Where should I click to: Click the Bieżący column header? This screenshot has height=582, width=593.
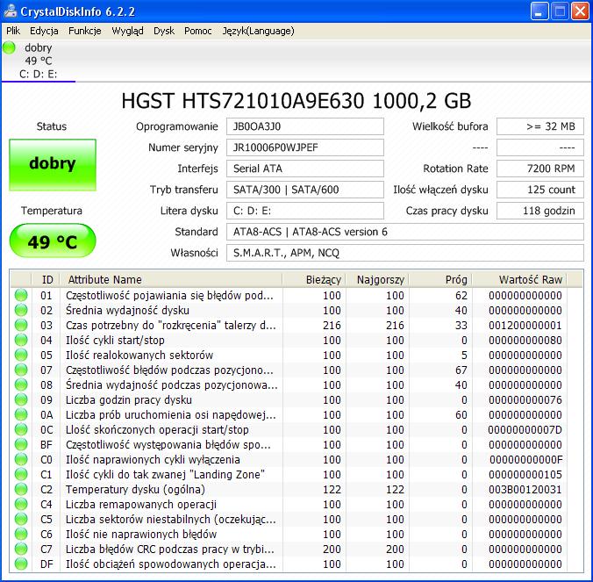click(314, 280)
